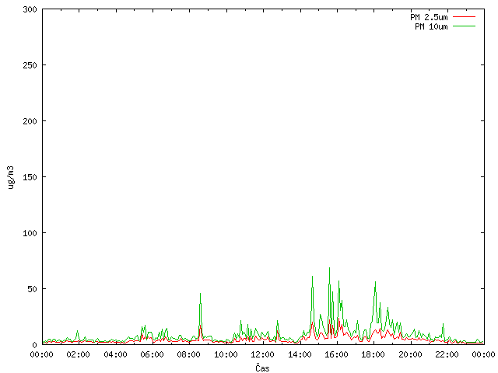The height and width of the screenshot is (373, 498).
Task: Click the 16:00 time label
Action: tap(336, 354)
